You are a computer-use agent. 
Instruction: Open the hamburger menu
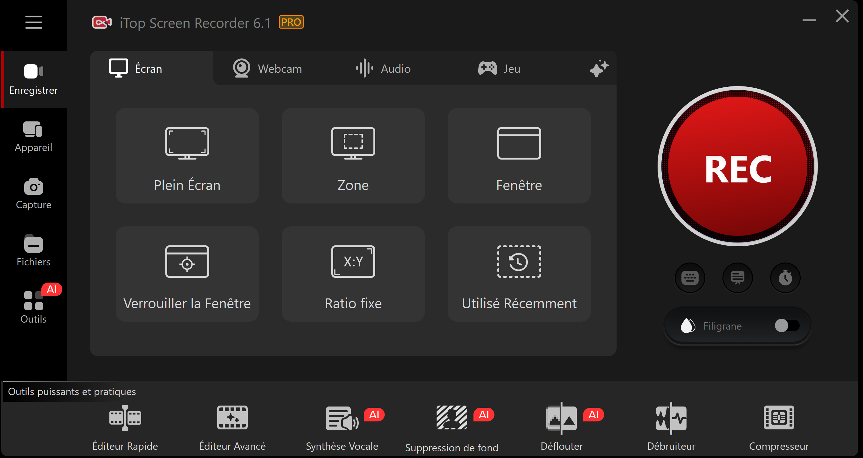[x=33, y=22]
